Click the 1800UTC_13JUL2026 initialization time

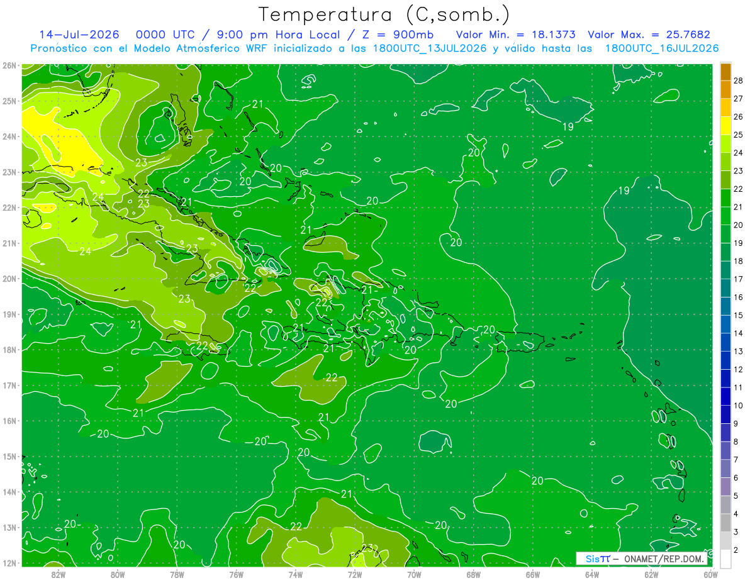click(431, 48)
